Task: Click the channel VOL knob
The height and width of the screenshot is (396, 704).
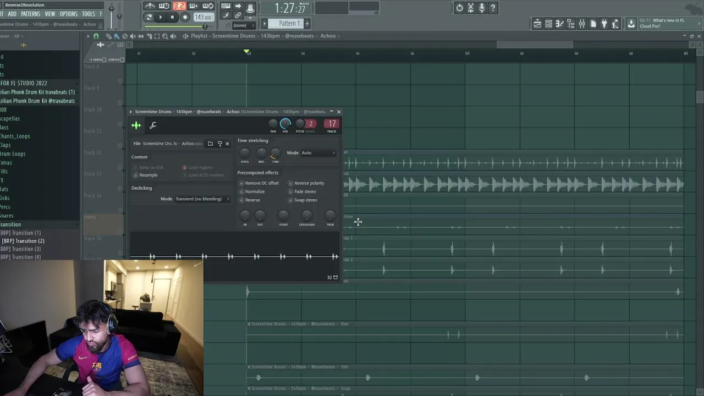Action: 285,124
